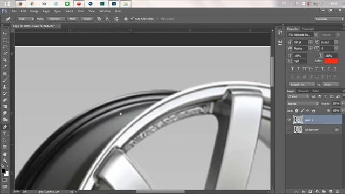Select the Eraser tool
This screenshot has height=194, width=345.
pyautogui.click(x=5, y=100)
